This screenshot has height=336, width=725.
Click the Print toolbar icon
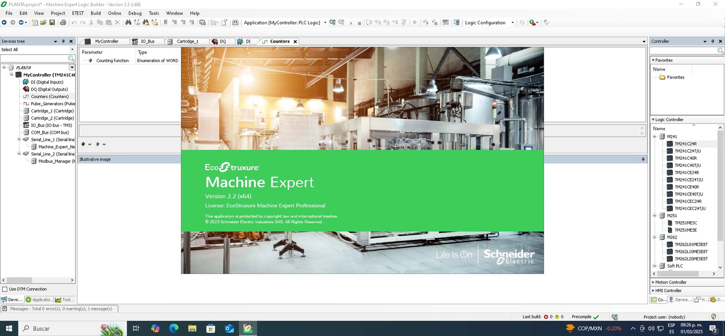(x=63, y=22)
